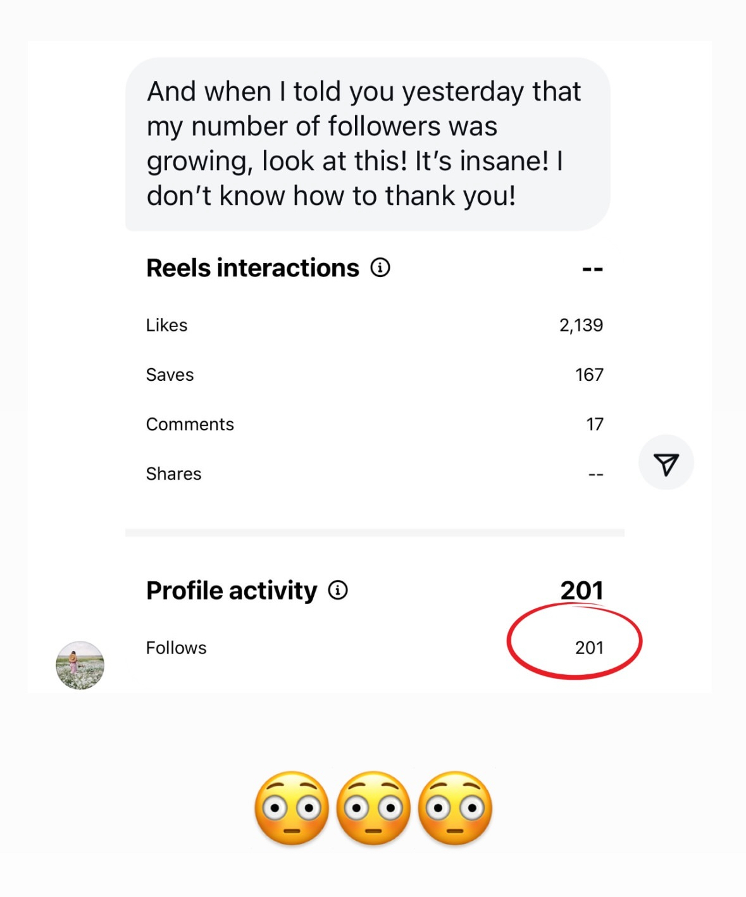Screen dimensions: 746x897
Task: Click the red-circled 201 follows count
Action: pos(589,648)
